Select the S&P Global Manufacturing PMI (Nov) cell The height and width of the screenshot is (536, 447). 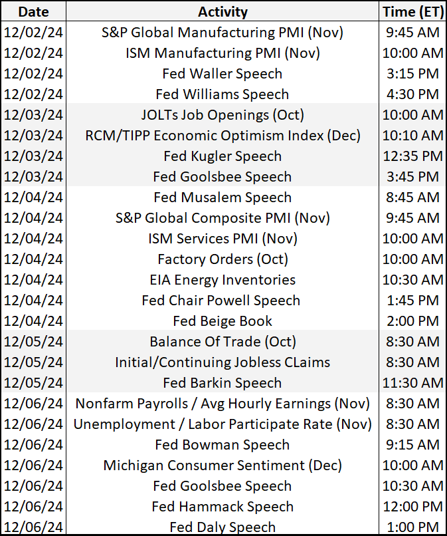pyautogui.click(x=223, y=33)
